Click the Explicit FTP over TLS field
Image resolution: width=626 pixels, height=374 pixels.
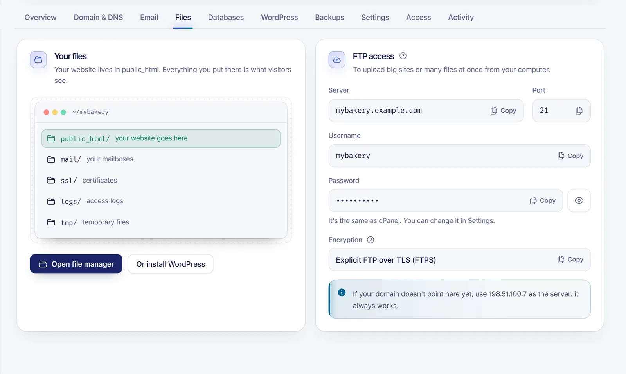[x=459, y=259]
